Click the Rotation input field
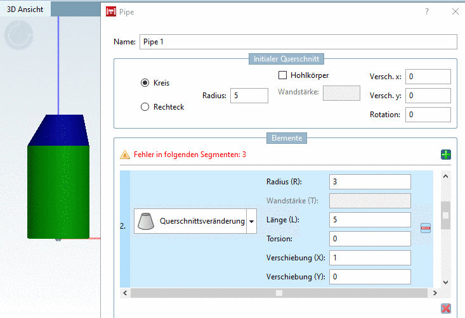Screen dimensions: 465x318 (428, 114)
